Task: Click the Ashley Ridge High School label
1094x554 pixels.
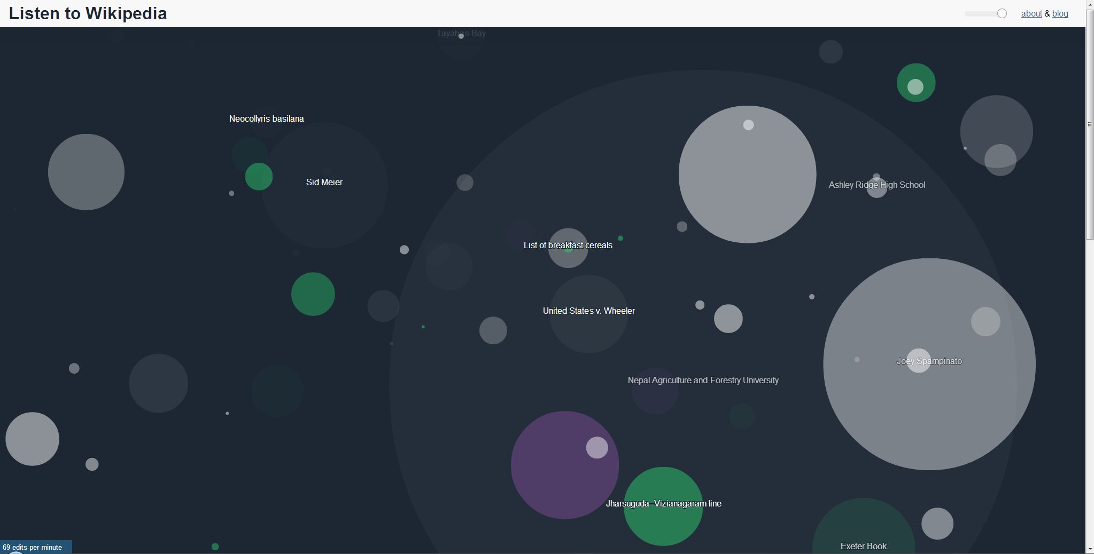Action: pos(876,185)
